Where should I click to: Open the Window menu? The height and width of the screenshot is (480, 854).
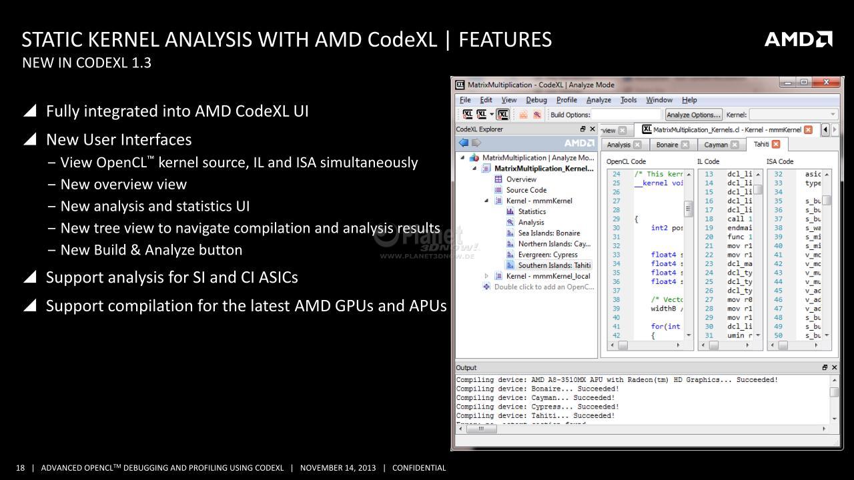659,100
